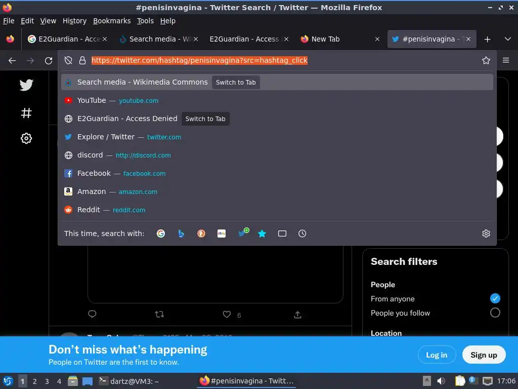Open the Tools menu
The image size is (518, 389).
point(145,21)
